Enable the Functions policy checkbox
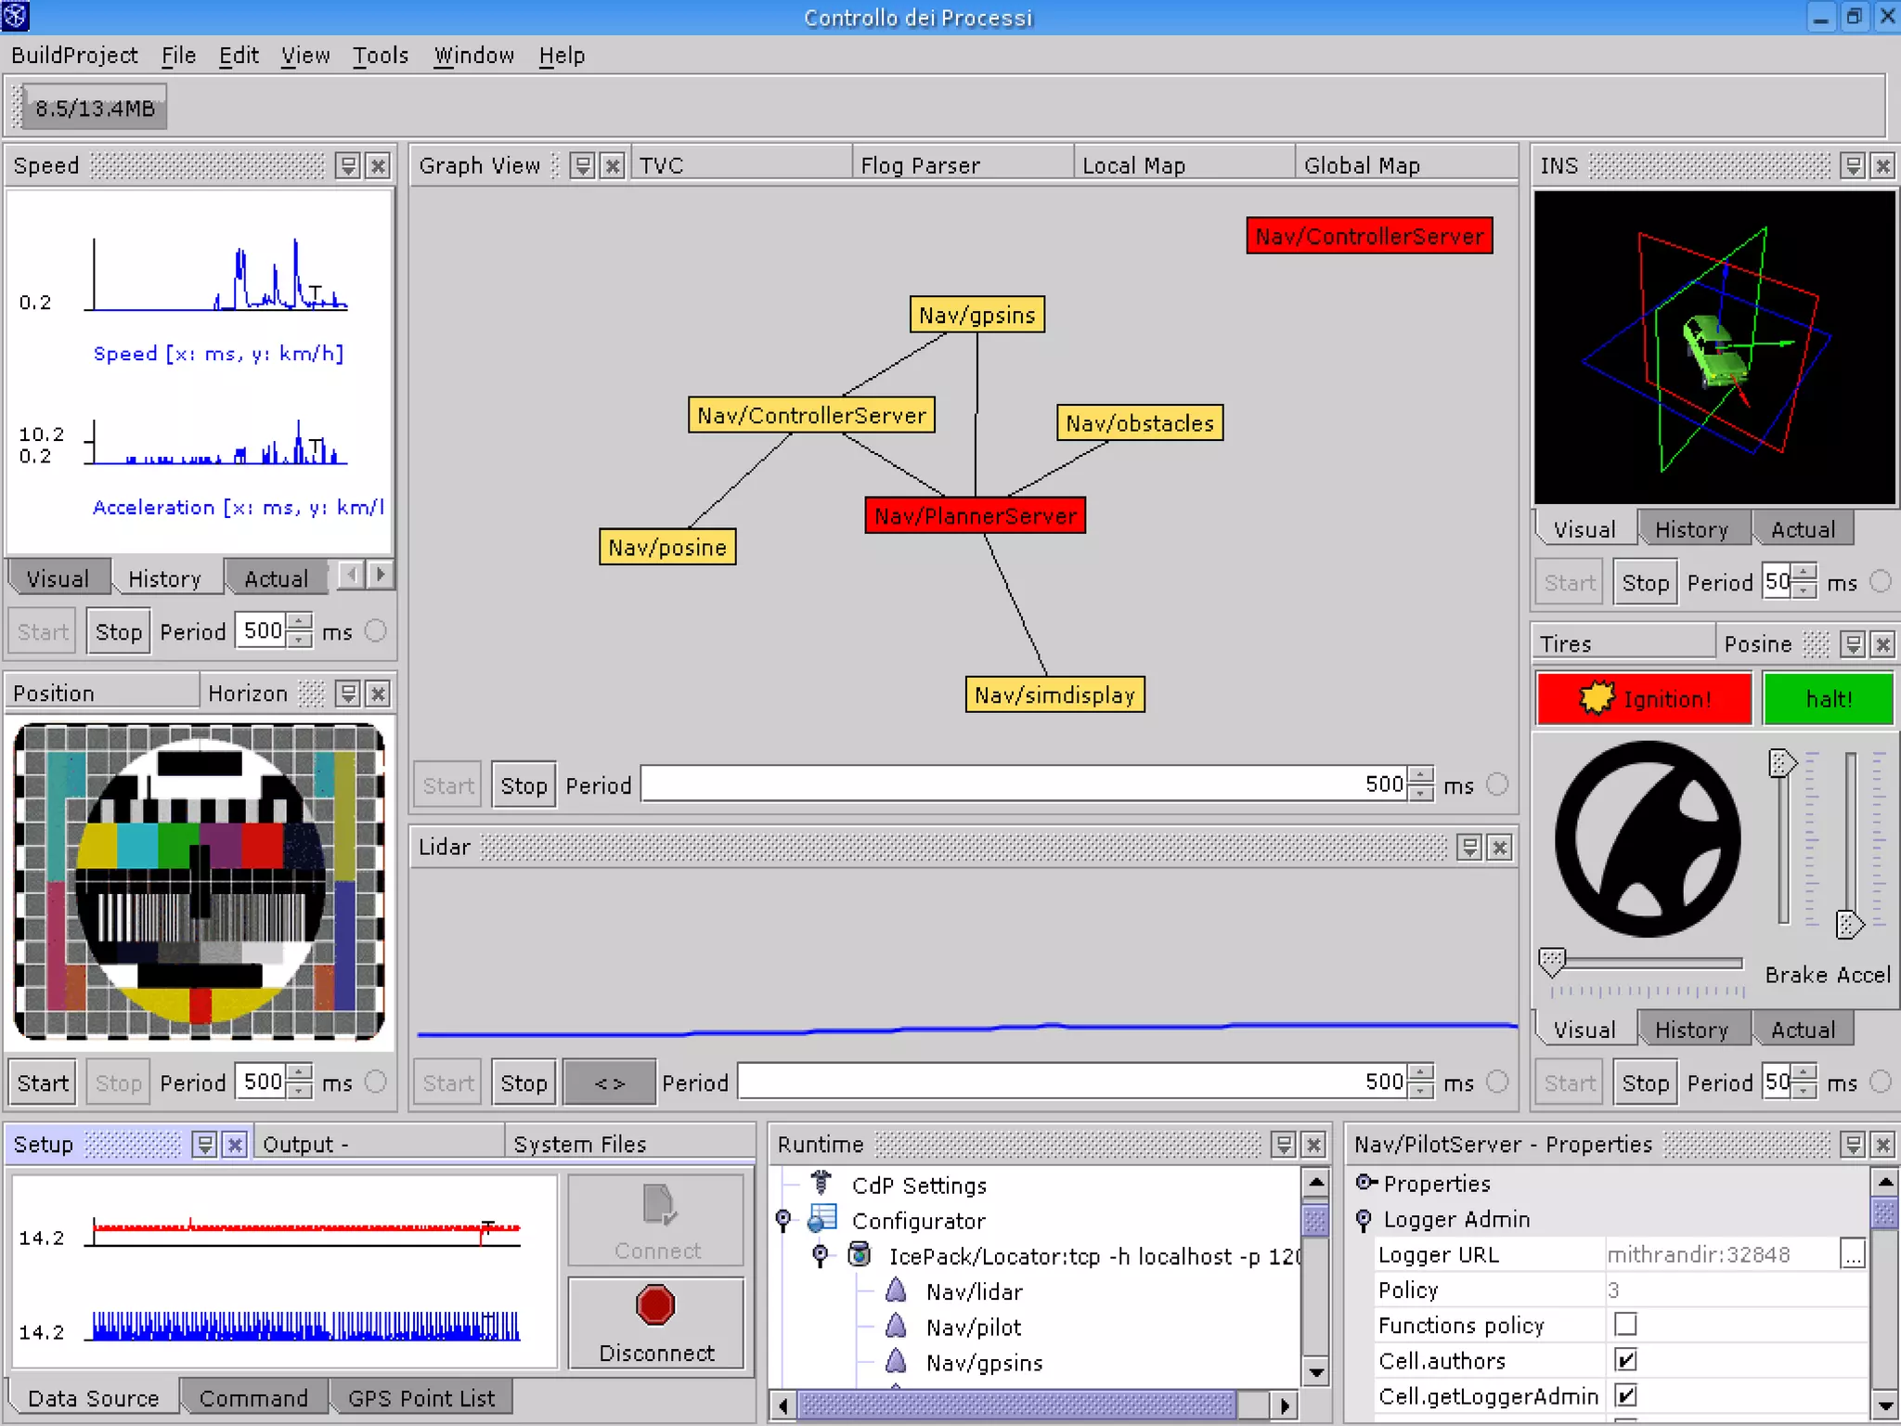Image resolution: width=1901 pixels, height=1426 pixels. (1625, 1325)
